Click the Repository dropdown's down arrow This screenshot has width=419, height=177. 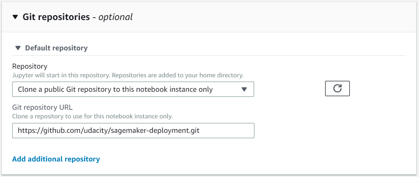244,89
